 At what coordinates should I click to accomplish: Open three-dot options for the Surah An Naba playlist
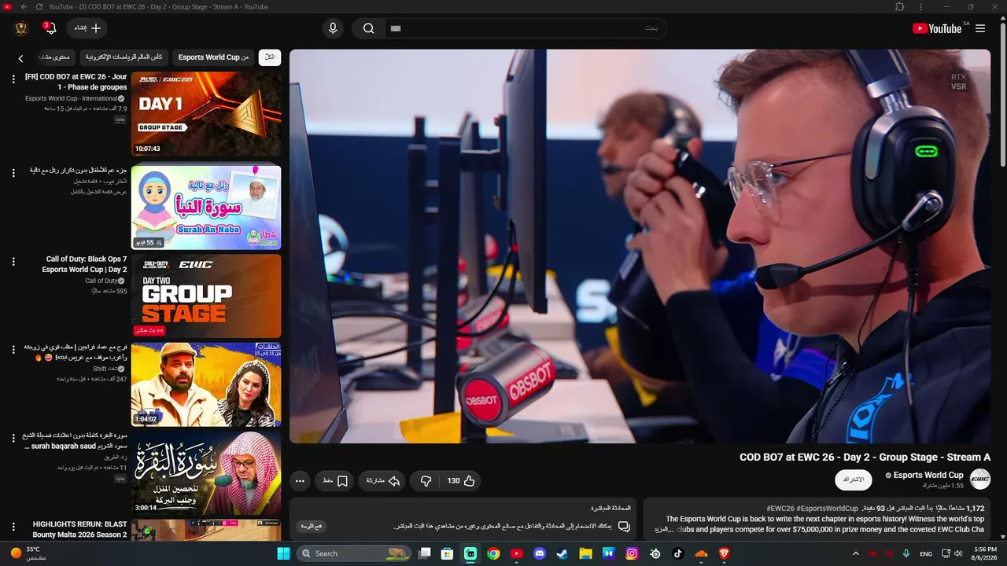coord(13,173)
